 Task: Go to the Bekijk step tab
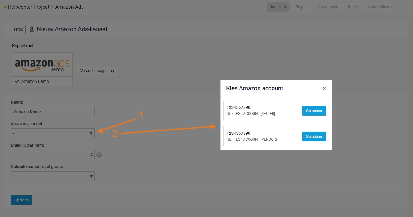click(353, 7)
